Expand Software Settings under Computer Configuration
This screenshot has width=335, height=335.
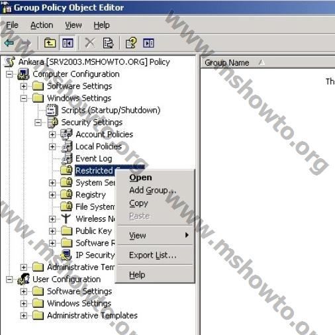pyautogui.click(x=24, y=86)
